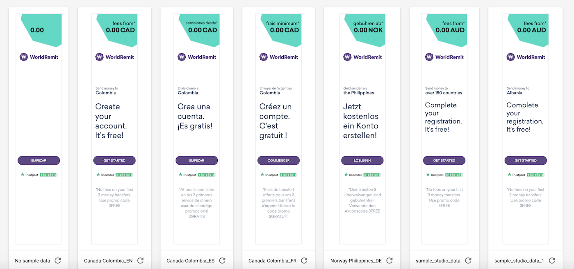Click Trustpilot stars in sample_studio_data_1 banner

tap(535, 175)
